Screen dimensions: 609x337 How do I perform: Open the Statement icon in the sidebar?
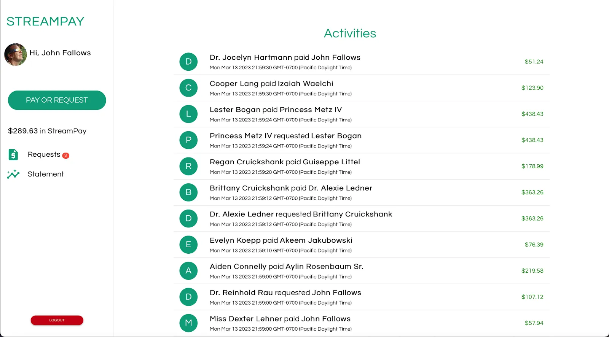click(13, 174)
